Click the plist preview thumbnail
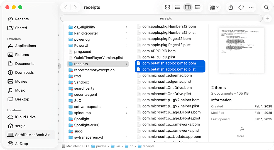The height and width of the screenshot is (150, 274). pyautogui.click(x=241, y=50)
